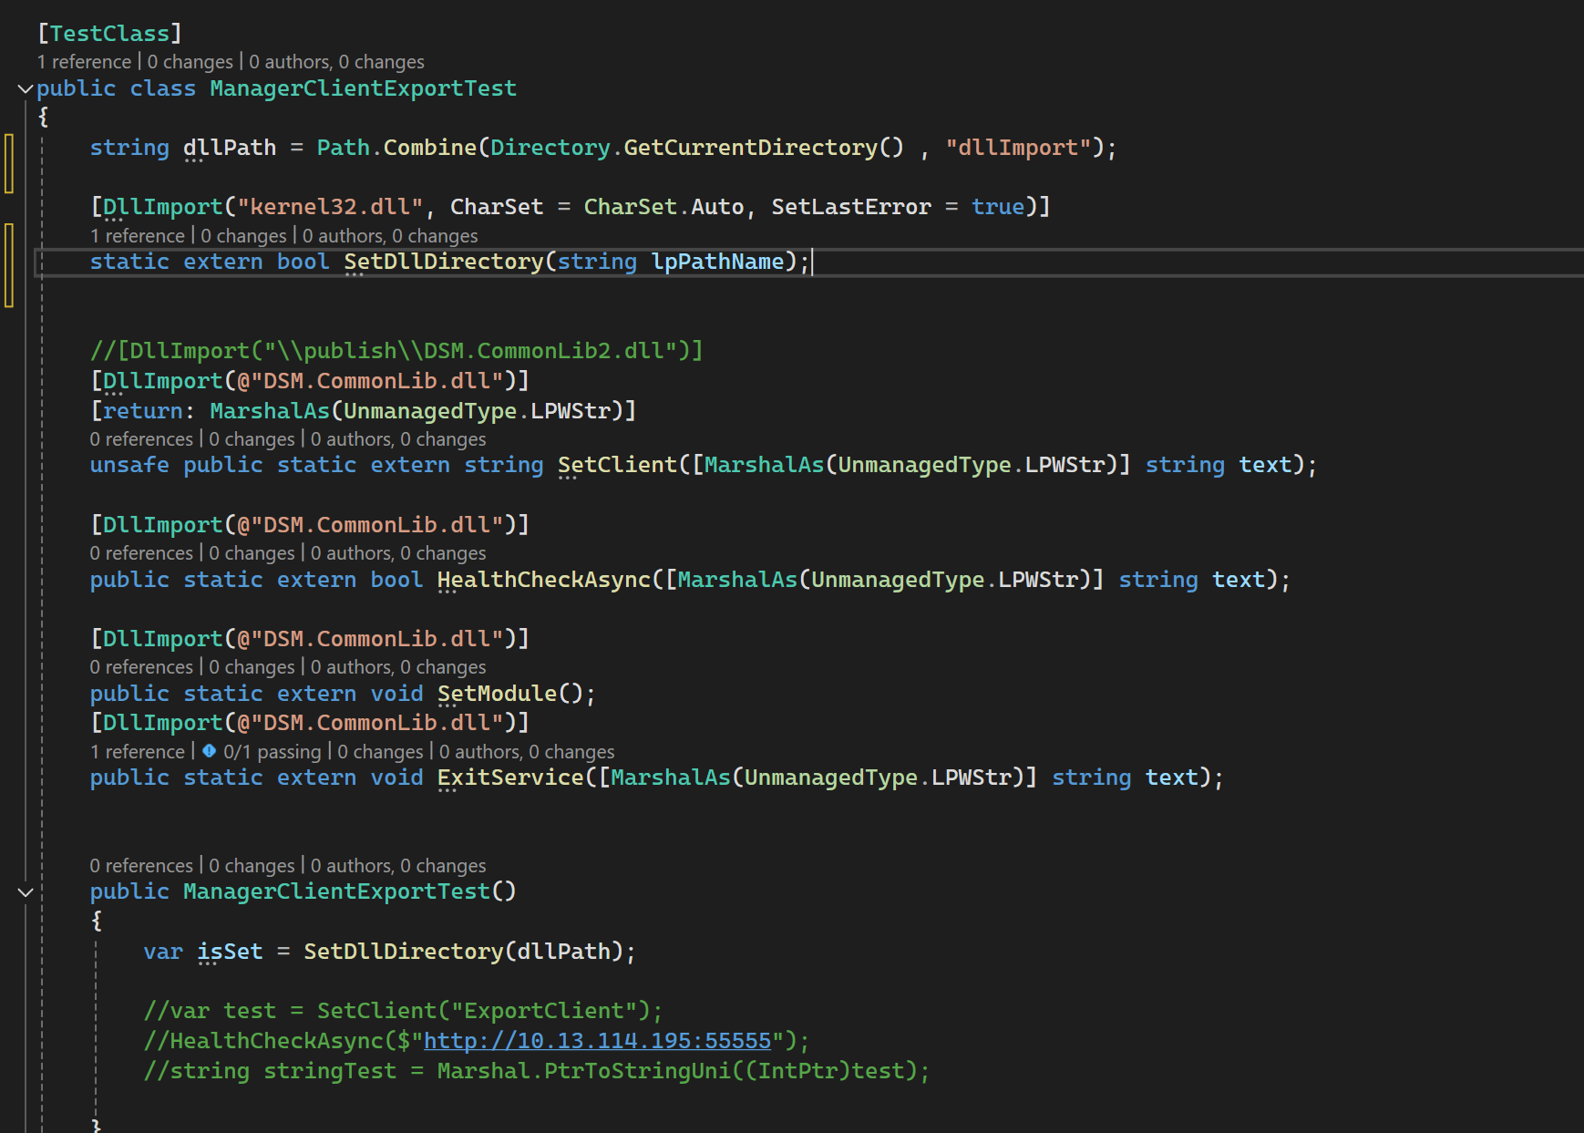Click the [TestClass] attribute

pos(110,34)
